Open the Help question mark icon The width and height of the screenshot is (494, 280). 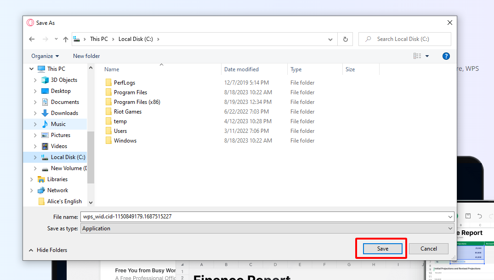(x=446, y=56)
